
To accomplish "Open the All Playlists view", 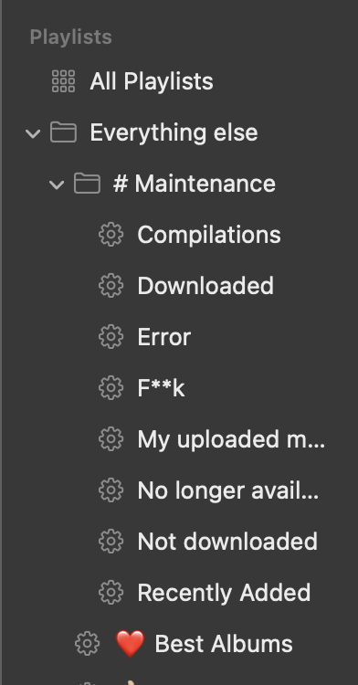I will coord(152,81).
